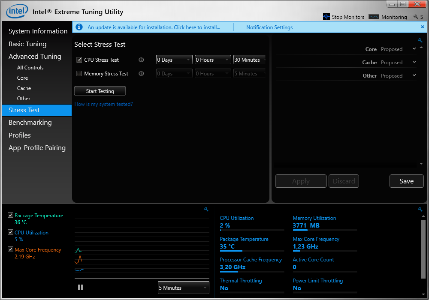Open Memory test 5 Minutes dropdown
The height and width of the screenshot is (300, 429).
[x=249, y=73]
